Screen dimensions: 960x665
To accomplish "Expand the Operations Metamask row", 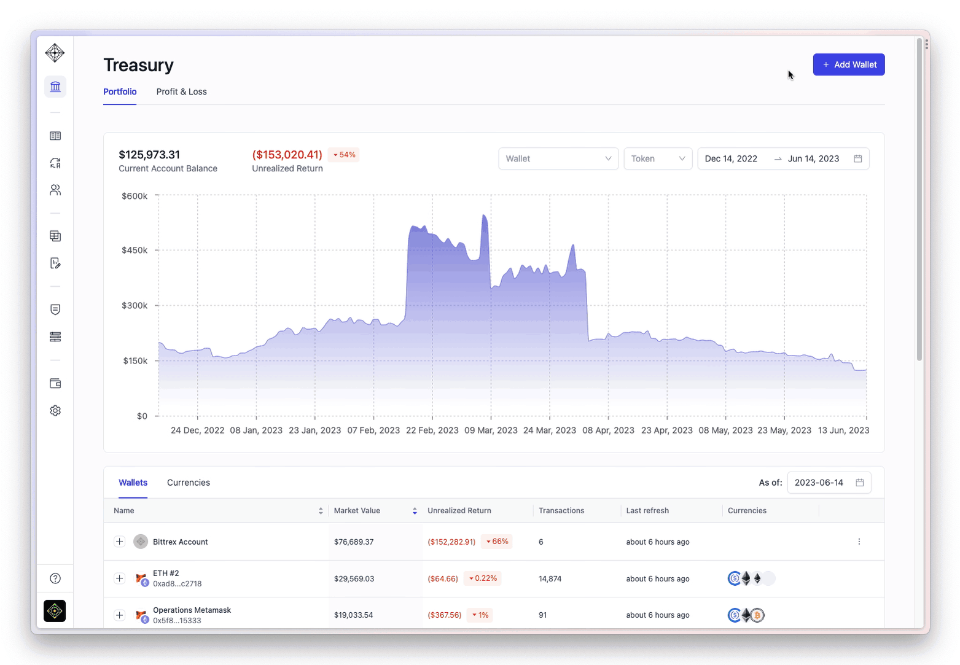I will coord(120,615).
